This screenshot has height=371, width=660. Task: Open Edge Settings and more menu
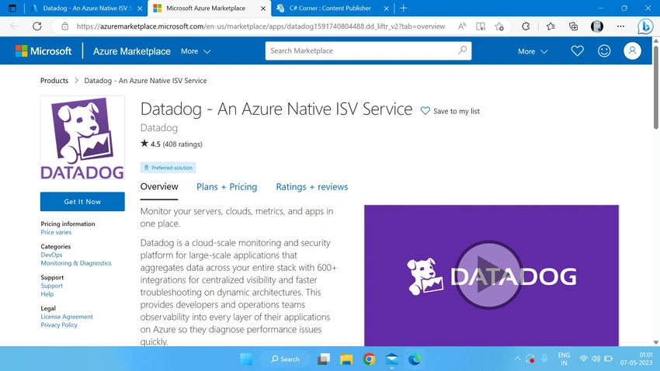[620, 26]
